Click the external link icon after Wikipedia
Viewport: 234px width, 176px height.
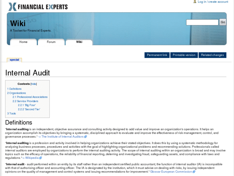click(41, 158)
